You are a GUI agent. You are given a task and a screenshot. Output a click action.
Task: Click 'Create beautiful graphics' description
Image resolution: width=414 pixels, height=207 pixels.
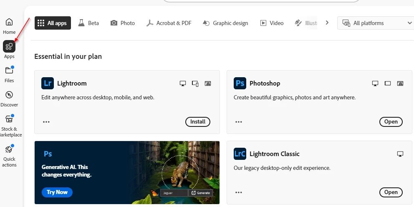[x=295, y=97]
